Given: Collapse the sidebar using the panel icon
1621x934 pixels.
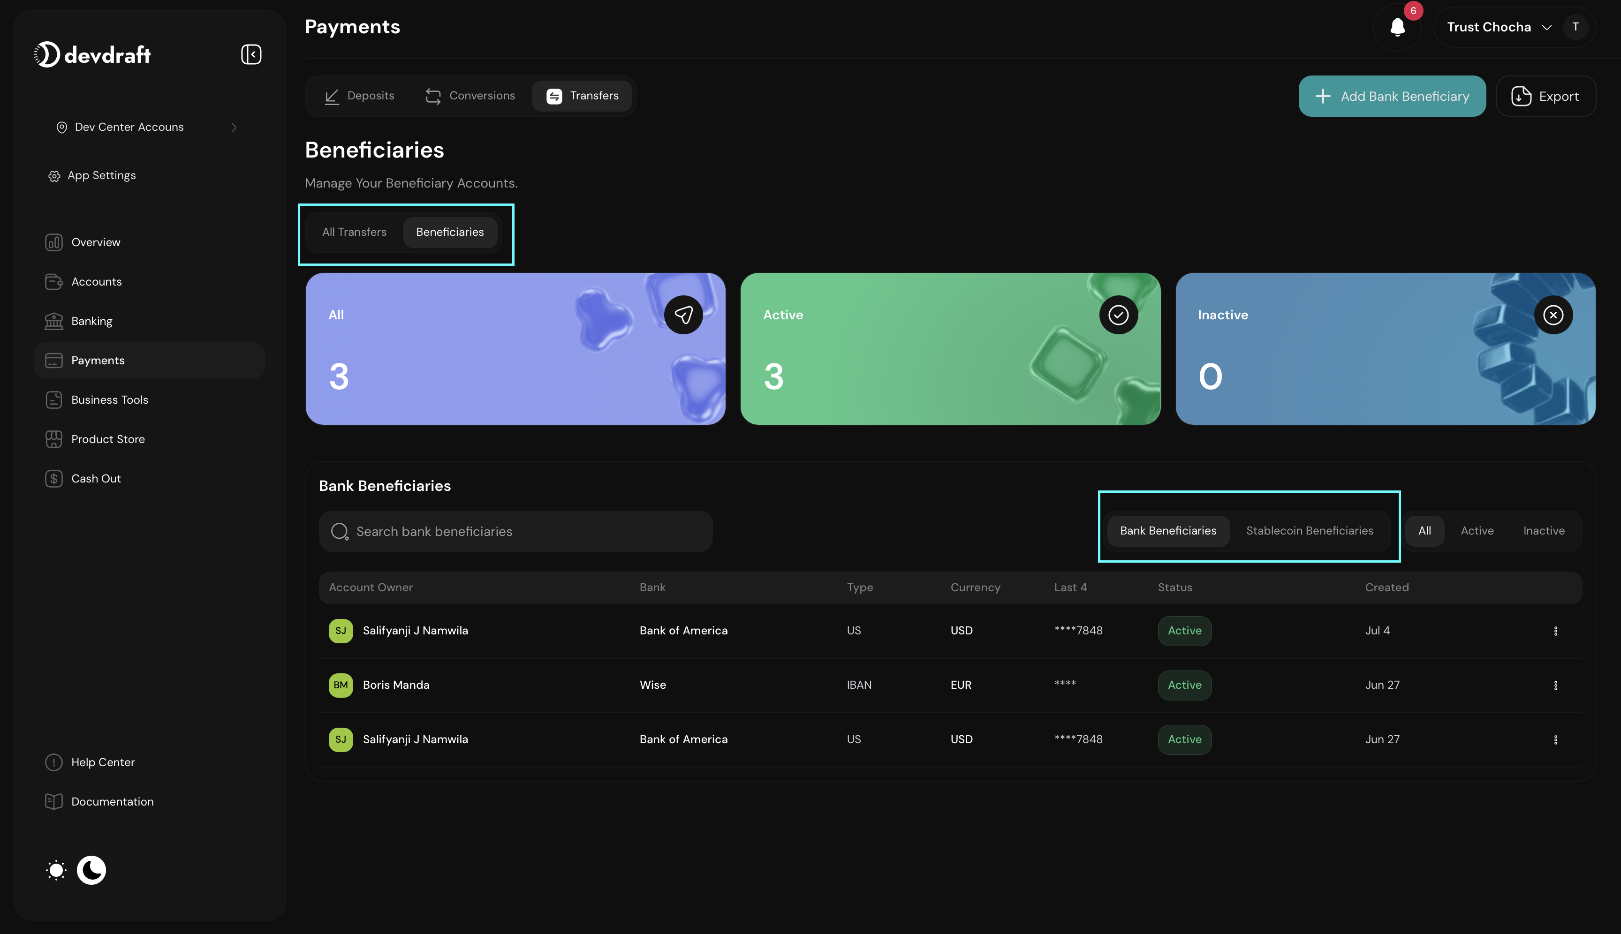Looking at the screenshot, I should [251, 54].
